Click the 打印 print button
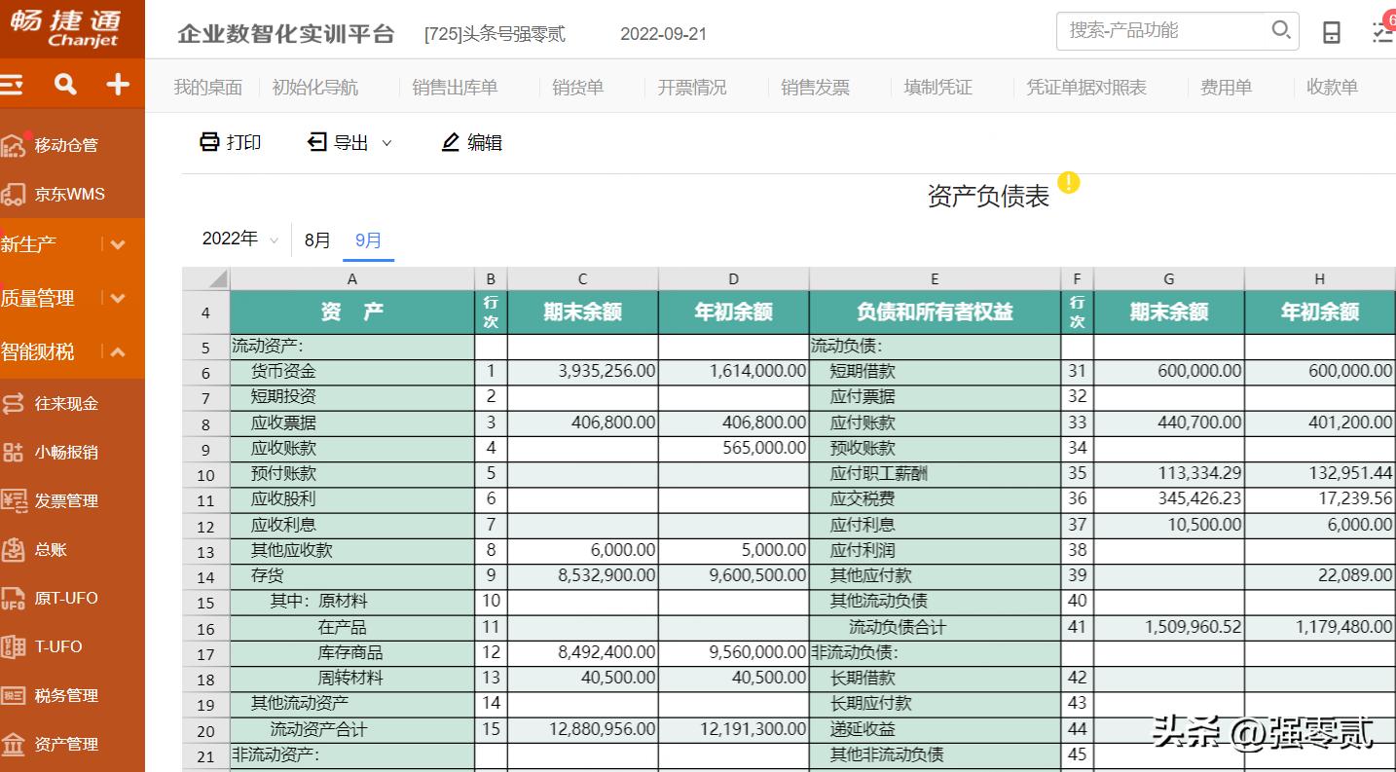 point(230,142)
